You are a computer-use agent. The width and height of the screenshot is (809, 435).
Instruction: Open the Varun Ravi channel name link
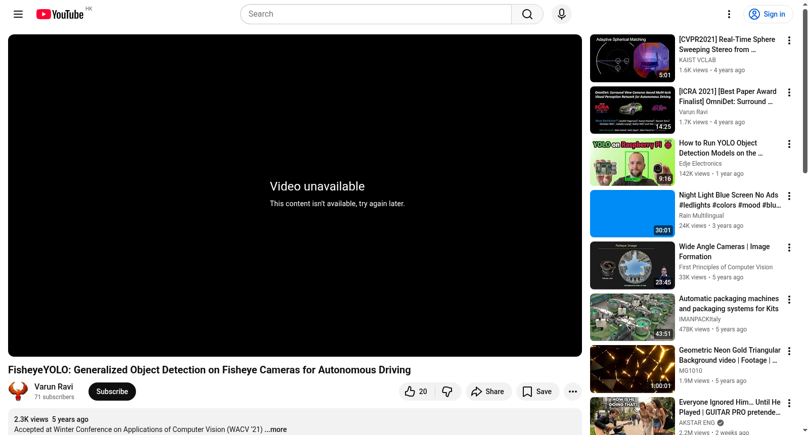[x=54, y=386]
